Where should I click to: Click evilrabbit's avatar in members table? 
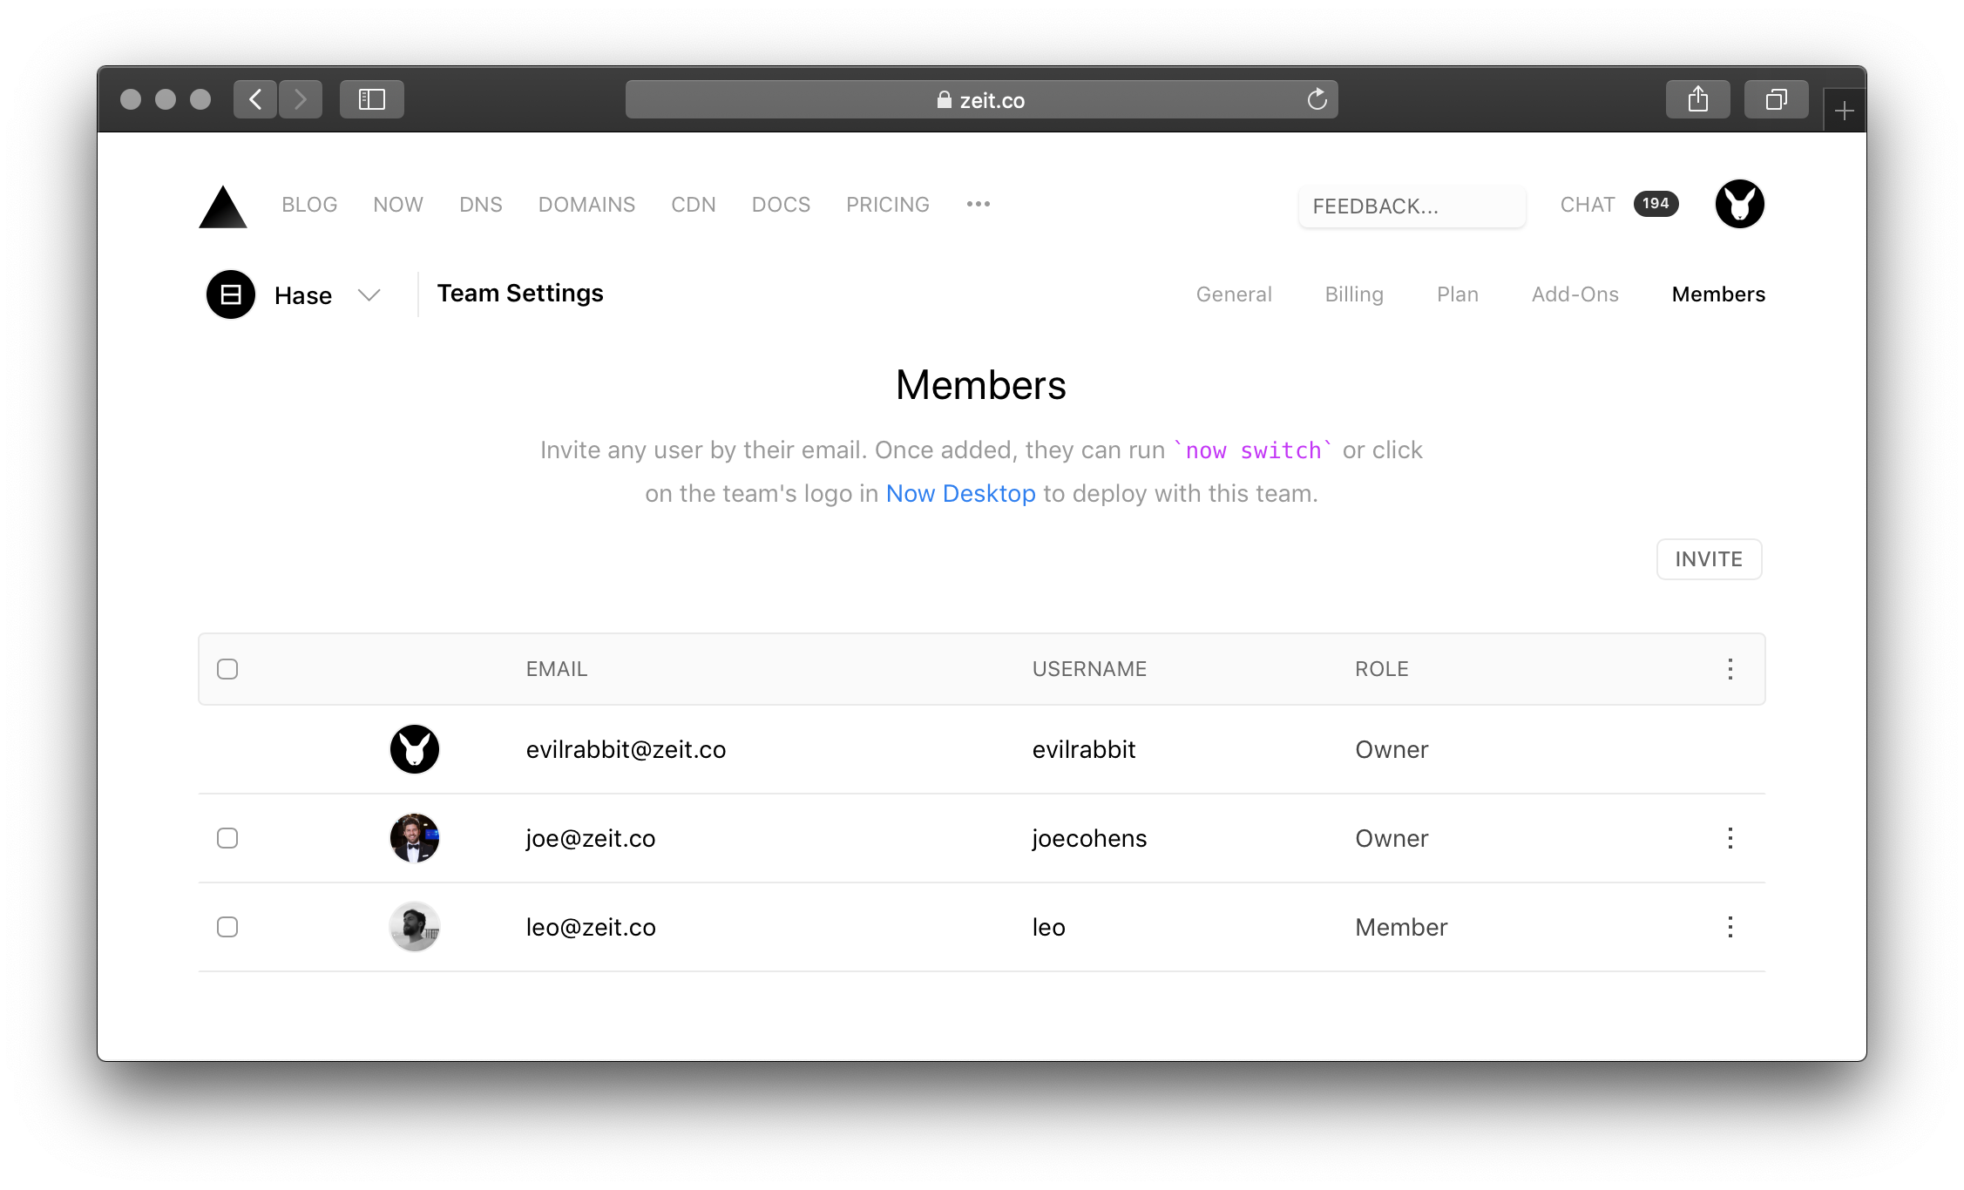[x=414, y=749]
